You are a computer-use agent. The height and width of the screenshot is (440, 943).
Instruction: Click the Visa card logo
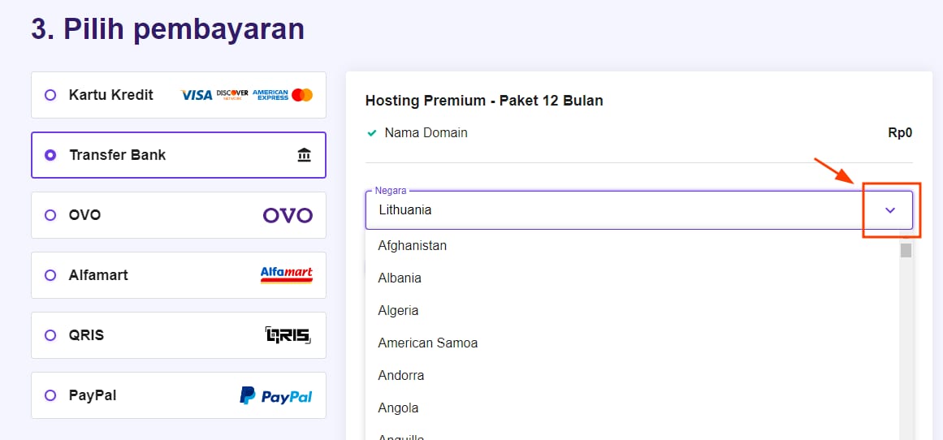click(x=196, y=95)
